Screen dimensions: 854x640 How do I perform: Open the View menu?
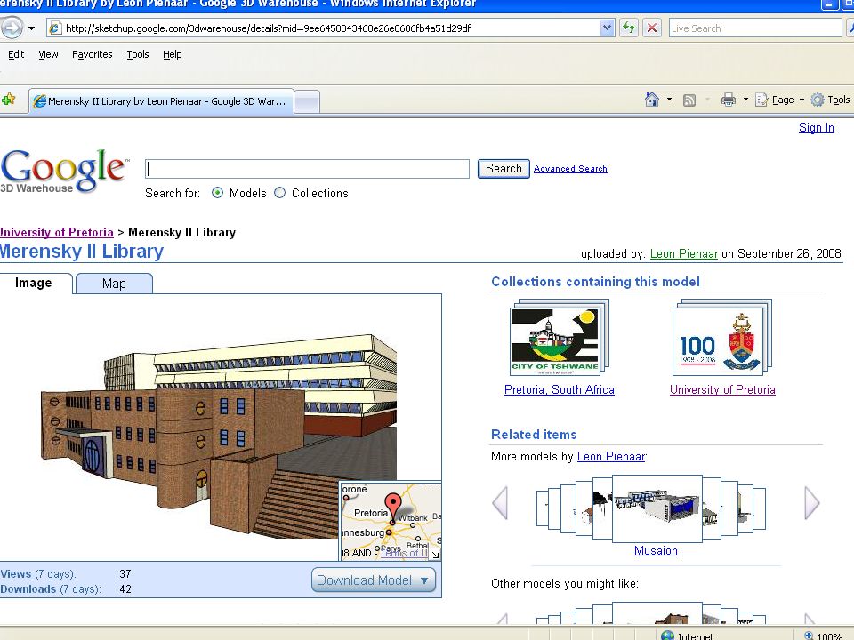48,54
